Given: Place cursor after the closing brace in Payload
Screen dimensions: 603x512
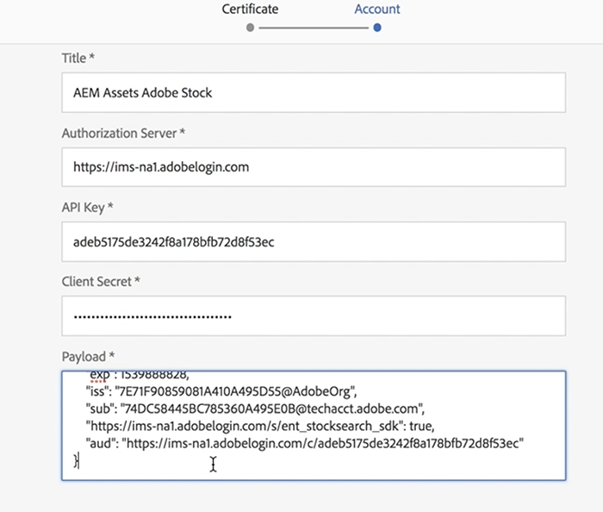Looking at the screenshot, I should pos(79,461).
